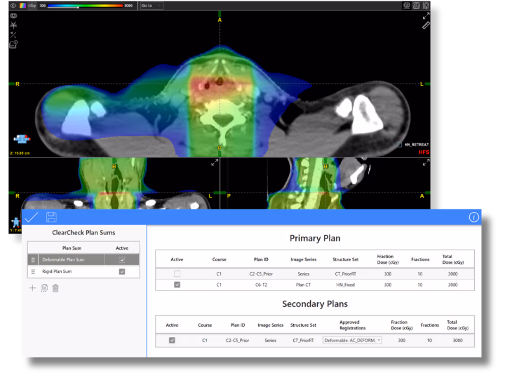Image resolution: width=519 pixels, height=389 pixels.
Task: Click the info overlay icon in left toolbar
Action: tap(14, 45)
